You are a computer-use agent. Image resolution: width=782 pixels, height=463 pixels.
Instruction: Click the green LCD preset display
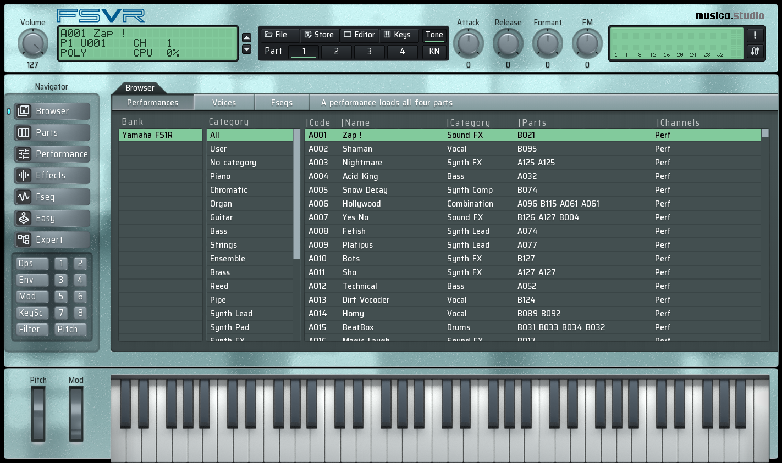pyautogui.click(x=148, y=43)
